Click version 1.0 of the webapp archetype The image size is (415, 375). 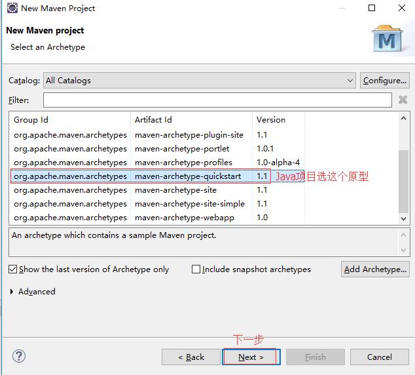tap(262, 218)
